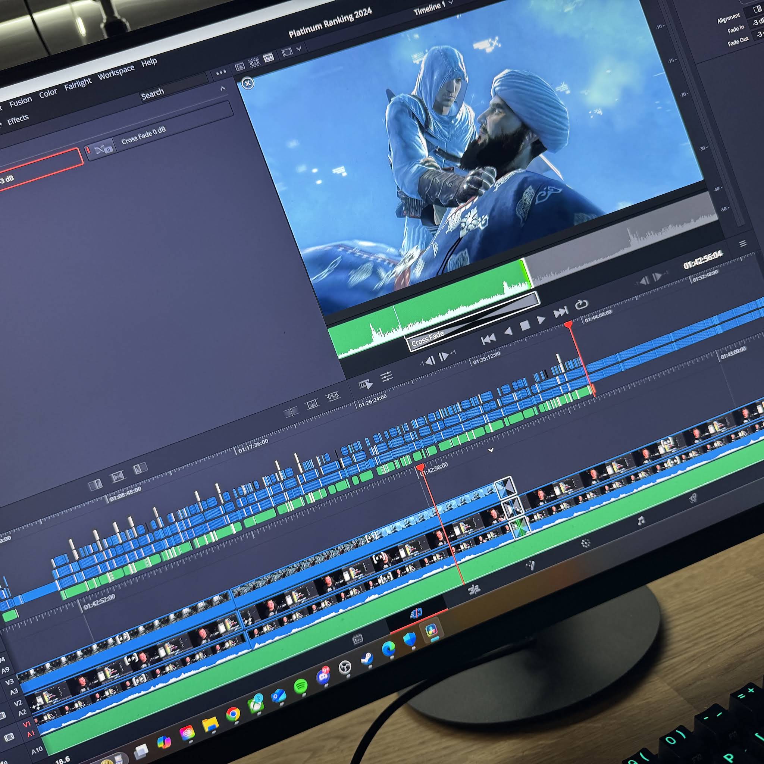Switch viewer to timeline mode icon
The height and width of the screenshot is (764, 764).
tap(269, 58)
